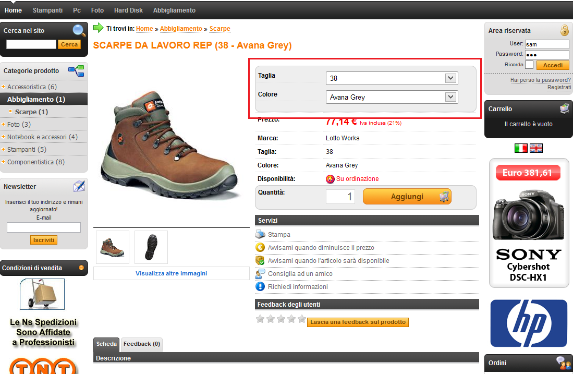Click the Iscriviti newsletter button
573x374 pixels.
43,240
